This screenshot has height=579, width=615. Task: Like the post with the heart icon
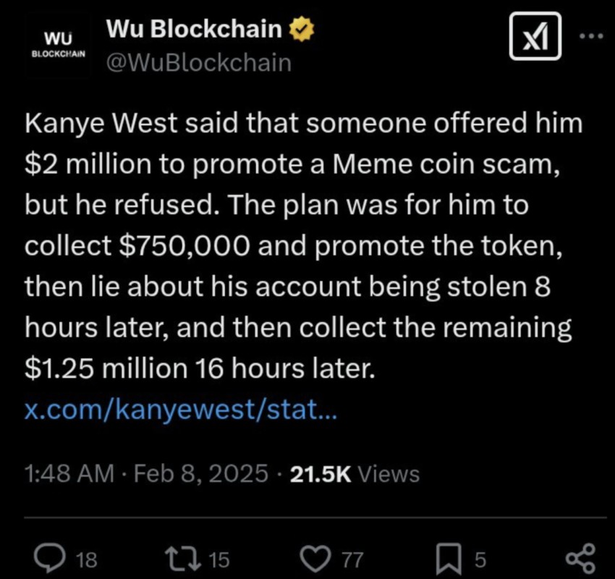[x=316, y=559]
